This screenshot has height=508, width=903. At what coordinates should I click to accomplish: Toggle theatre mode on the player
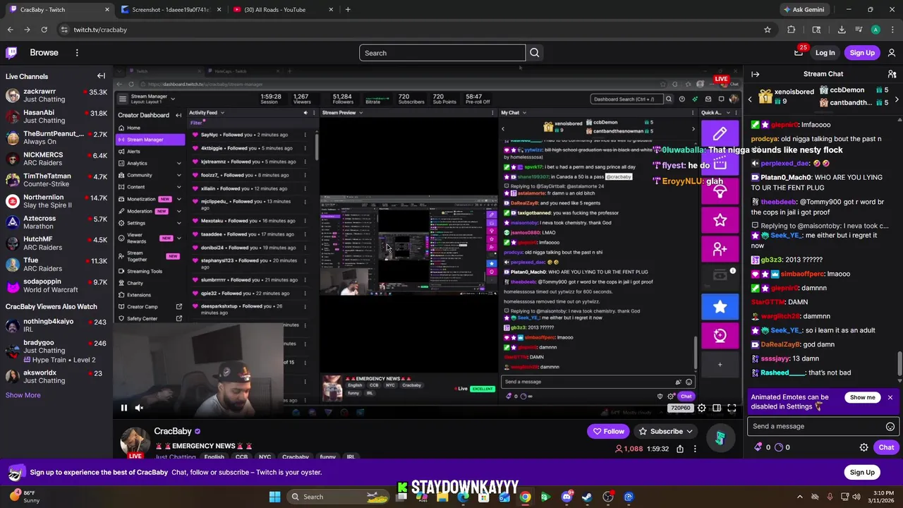coord(717,408)
